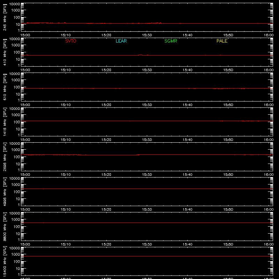Click 15:50 time label under 610 MHz plot
This screenshot has height=279, width=279.
(228, 105)
